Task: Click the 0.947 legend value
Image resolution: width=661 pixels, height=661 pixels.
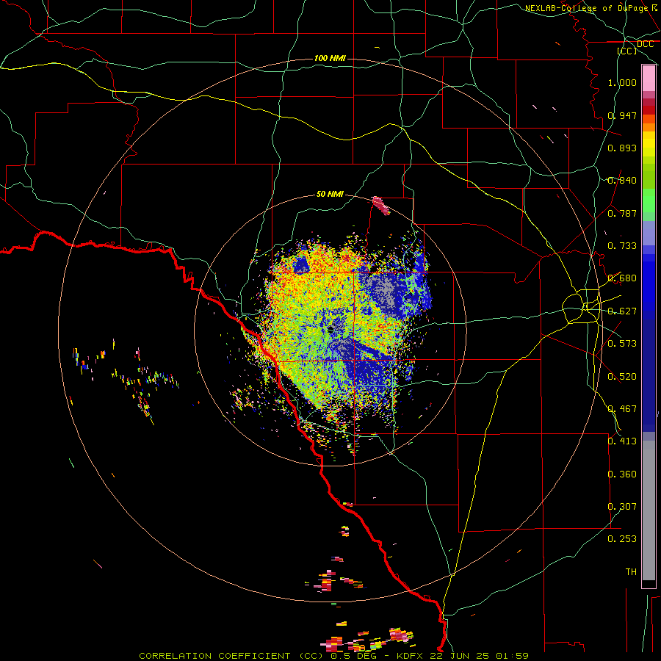Action: pyautogui.click(x=622, y=115)
